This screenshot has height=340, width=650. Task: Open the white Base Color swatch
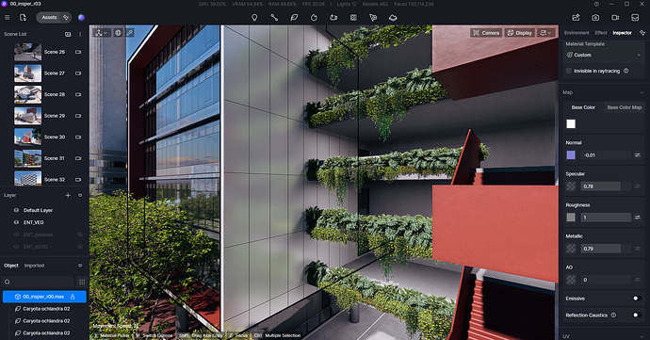[571, 124]
